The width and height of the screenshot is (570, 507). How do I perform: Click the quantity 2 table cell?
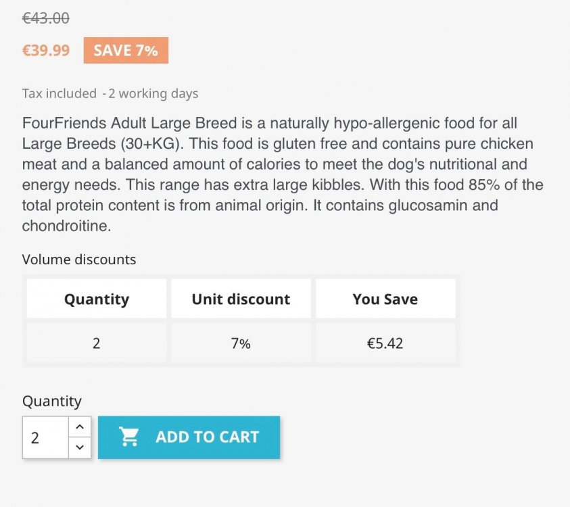pyautogui.click(x=97, y=343)
